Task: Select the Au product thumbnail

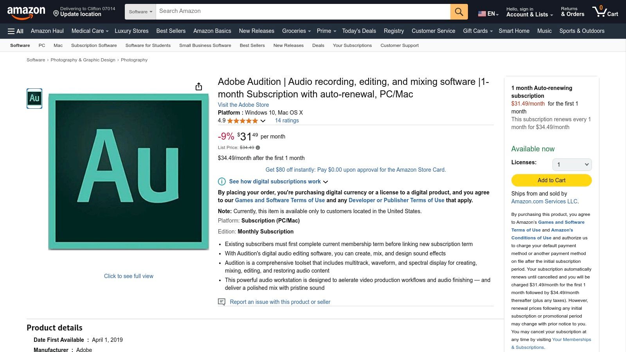Action: click(x=34, y=99)
